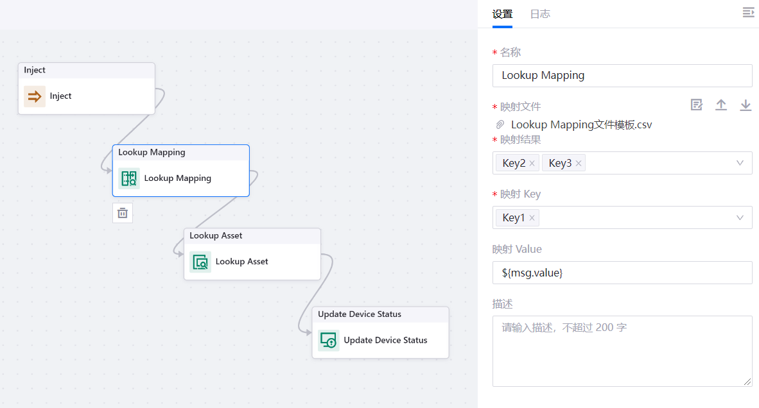Select the Lookup Asset node icon
This screenshot has width=759, height=408.
click(x=200, y=262)
